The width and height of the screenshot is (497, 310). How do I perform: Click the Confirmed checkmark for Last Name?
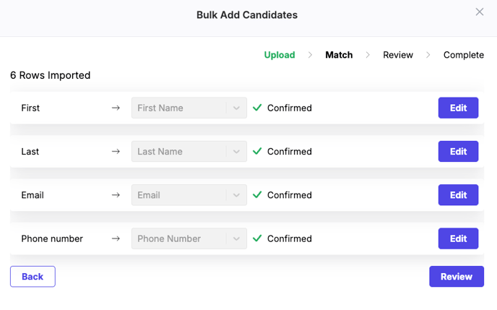click(x=257, y=151)
